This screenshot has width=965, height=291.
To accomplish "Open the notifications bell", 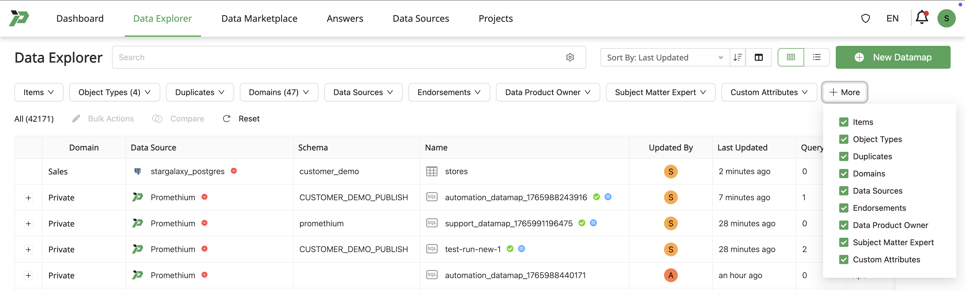I will [x=922, y=18].
